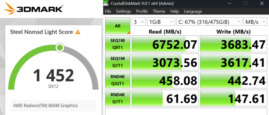Click the CrystalDiskMark app icon in title bar
This screenshot has width=269, height=115.
[107, 4]
